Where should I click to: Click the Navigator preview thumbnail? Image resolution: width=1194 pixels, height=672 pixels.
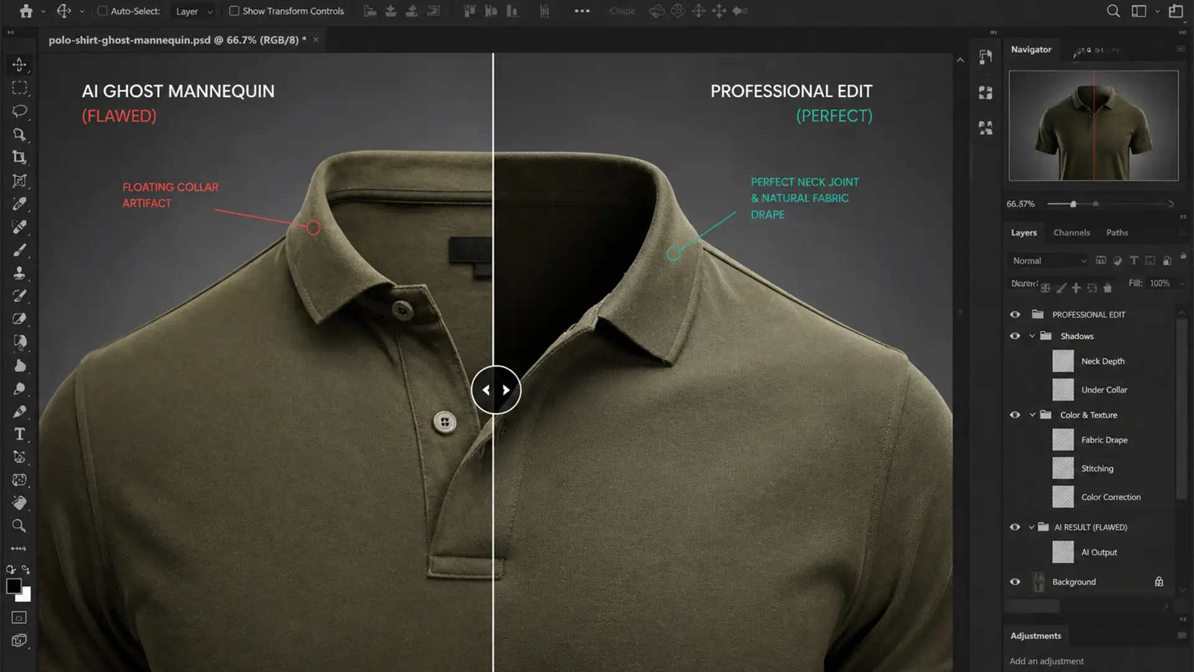pyautogui.click(x=1093, y=126)
